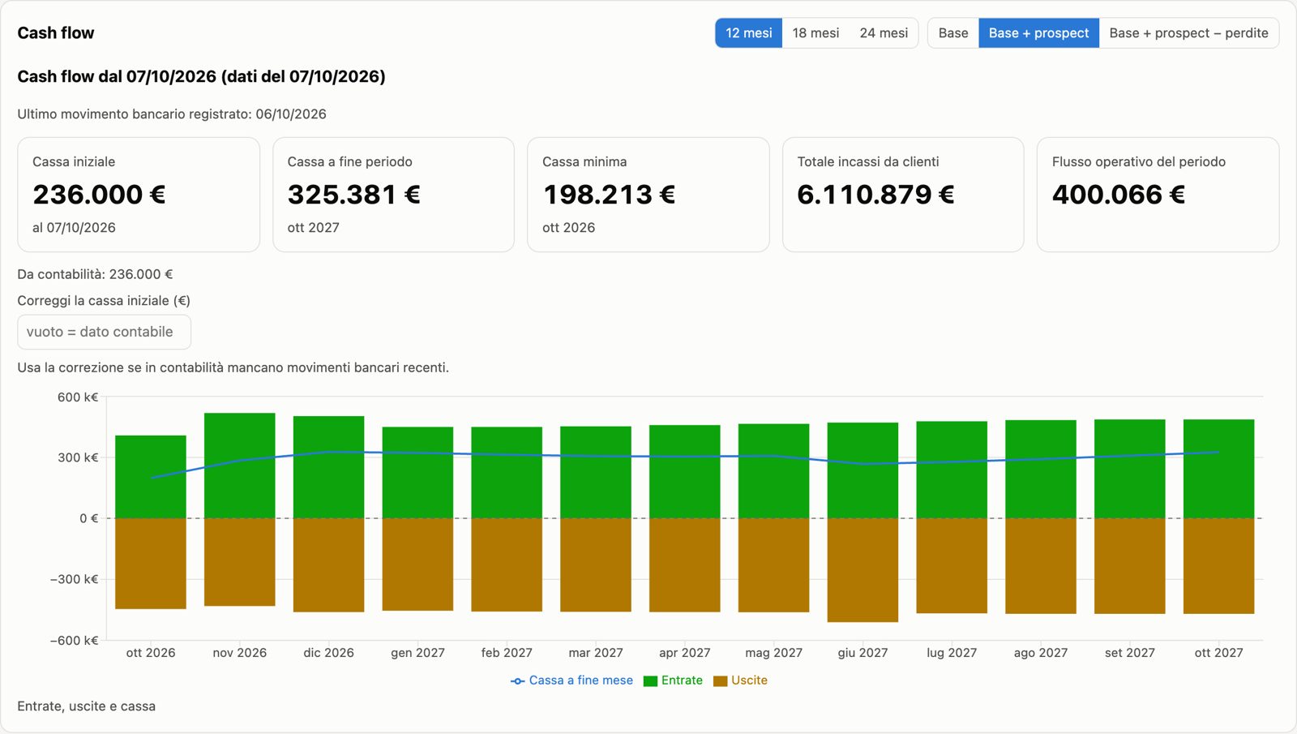Click the 'ott 2027' text in Cassa a fine periodo card
This screenshot has height=734, width=1297.
tap(313, 228)
